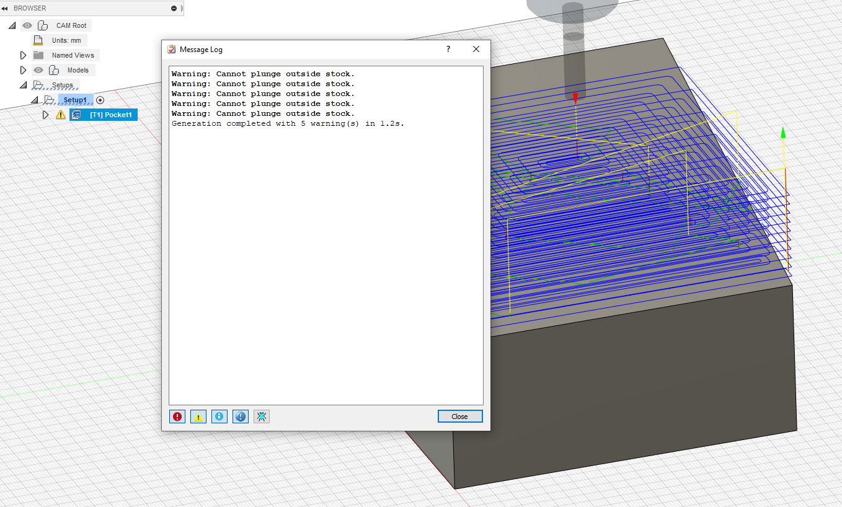
Task: Toggle the yellow warning messages filter
Action: pos(198,417)
